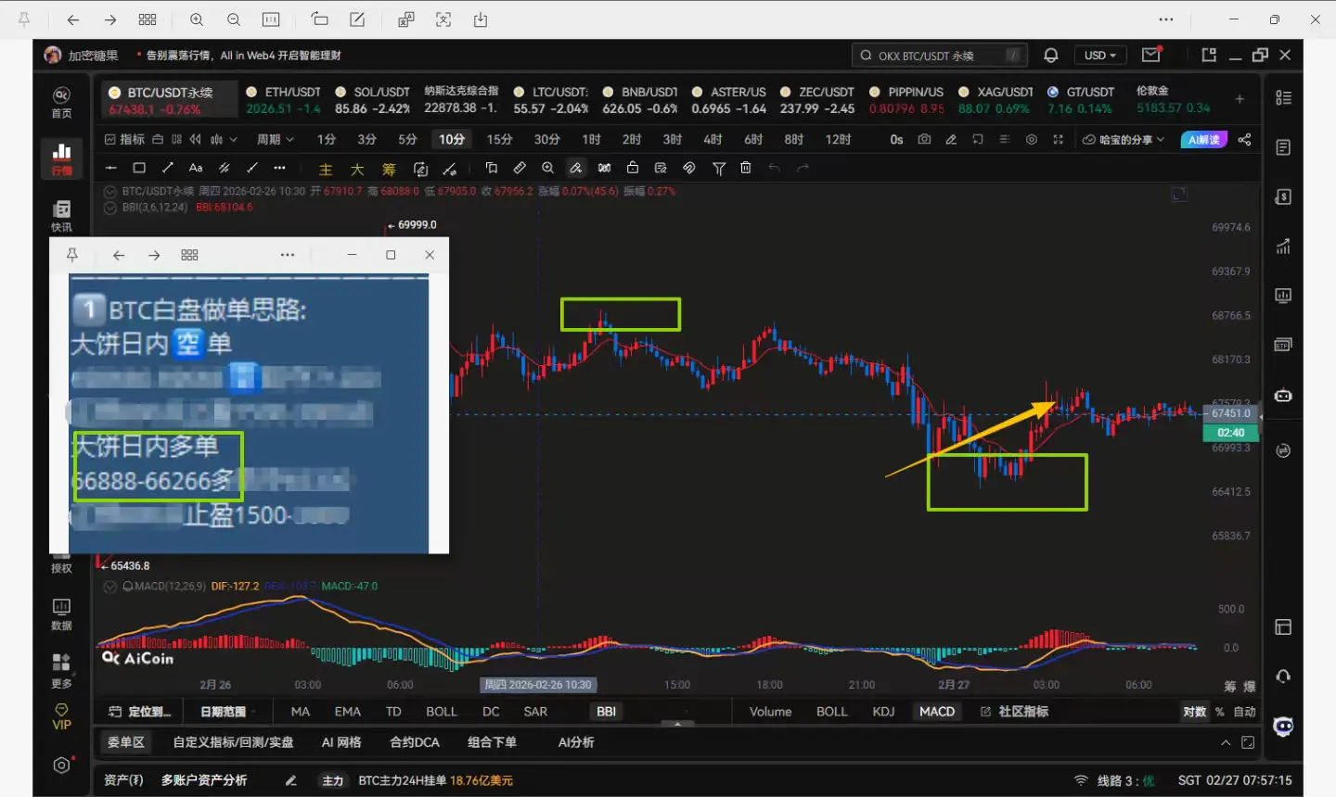This screenshot has width=1336, height=797.
Task: Click the 67451.0 current price label
Action: coord(1231,413)
